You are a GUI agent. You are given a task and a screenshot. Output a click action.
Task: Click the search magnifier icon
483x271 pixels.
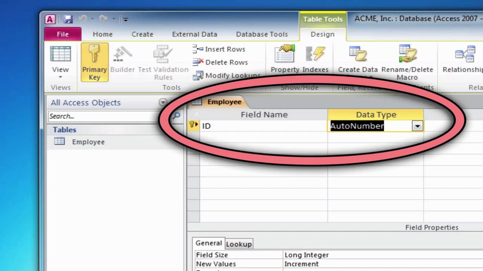tap(176, 116)
